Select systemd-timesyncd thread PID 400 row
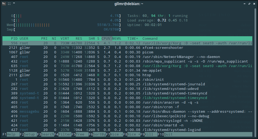Image resolution: width=258 pixels, height=139 pixels. pyautogui.click(x=127, y=98)
